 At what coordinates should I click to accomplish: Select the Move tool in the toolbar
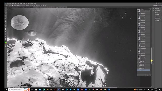(x=6, y=9)
